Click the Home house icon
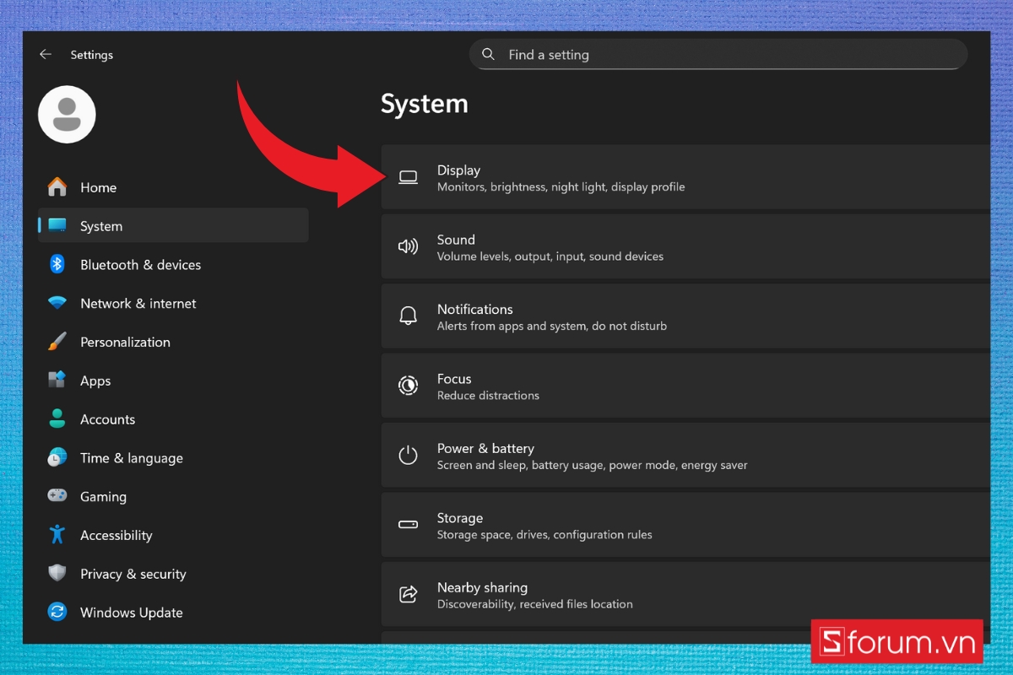This screenshot has width=1013, height=675. (x=57, y=186)
